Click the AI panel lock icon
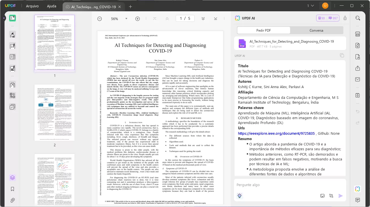Viewport: 370px width, 207px height. pos(345,18)
